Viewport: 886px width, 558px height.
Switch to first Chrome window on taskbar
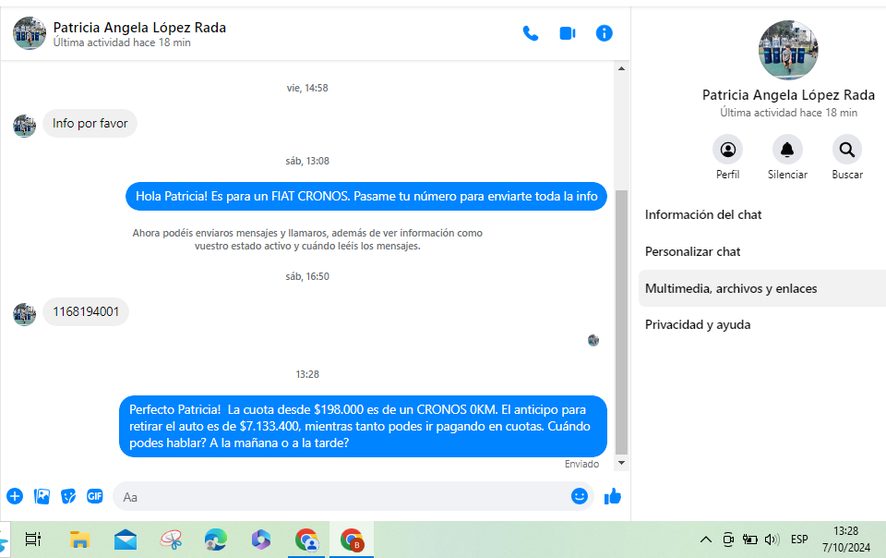306,540
